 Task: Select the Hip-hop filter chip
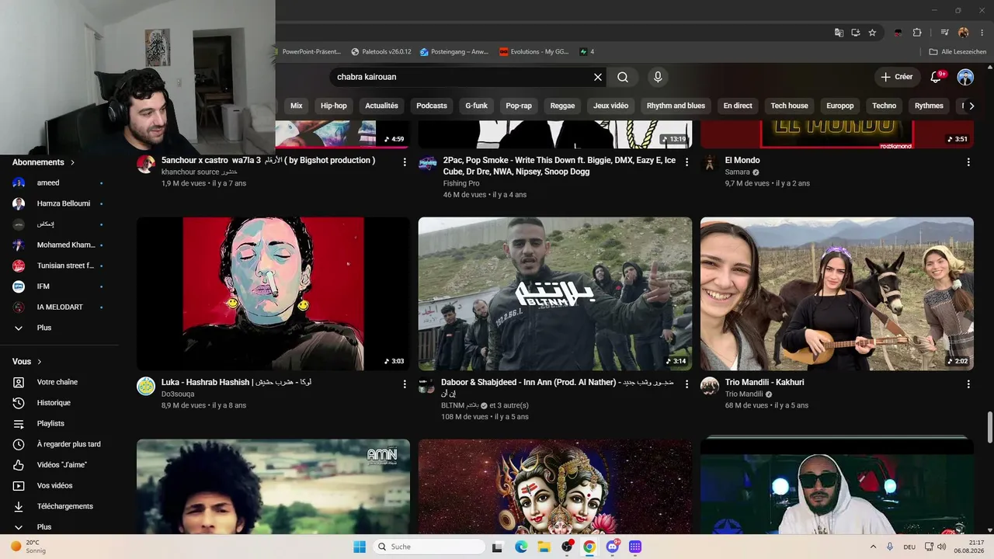334,106
